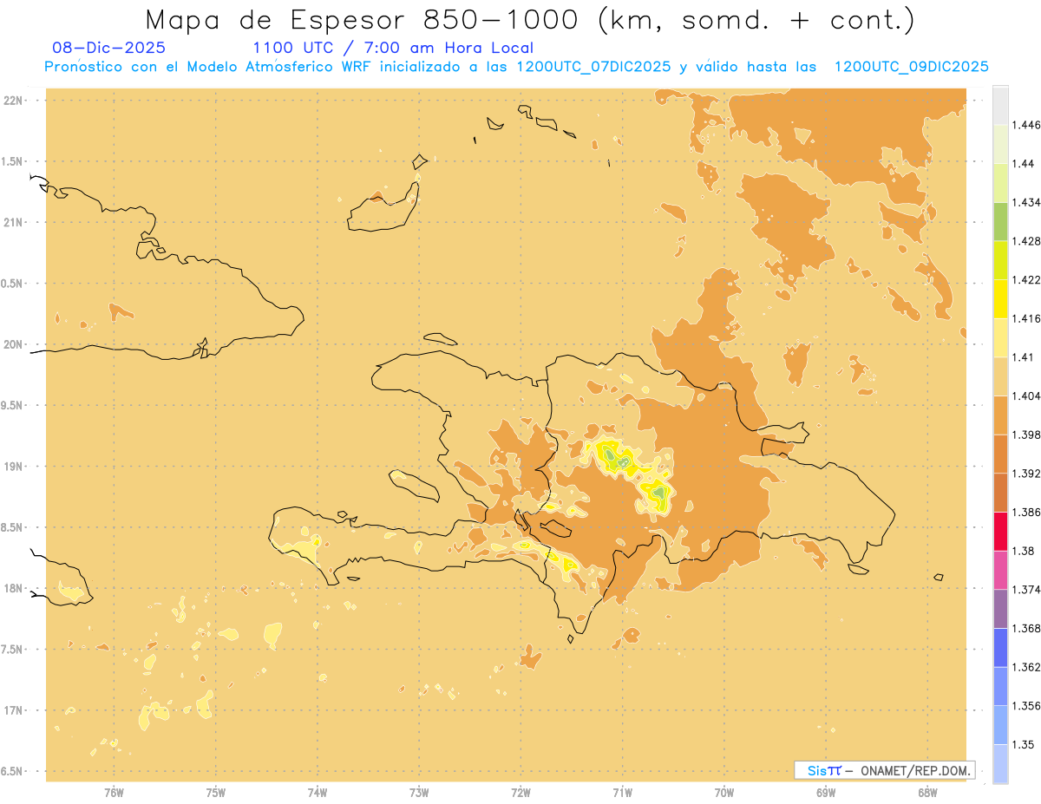The height and width of the screenshot is (804, 1041).
Task: Click the '22N' latitude axis label
Action: click(x=15, y=101)
